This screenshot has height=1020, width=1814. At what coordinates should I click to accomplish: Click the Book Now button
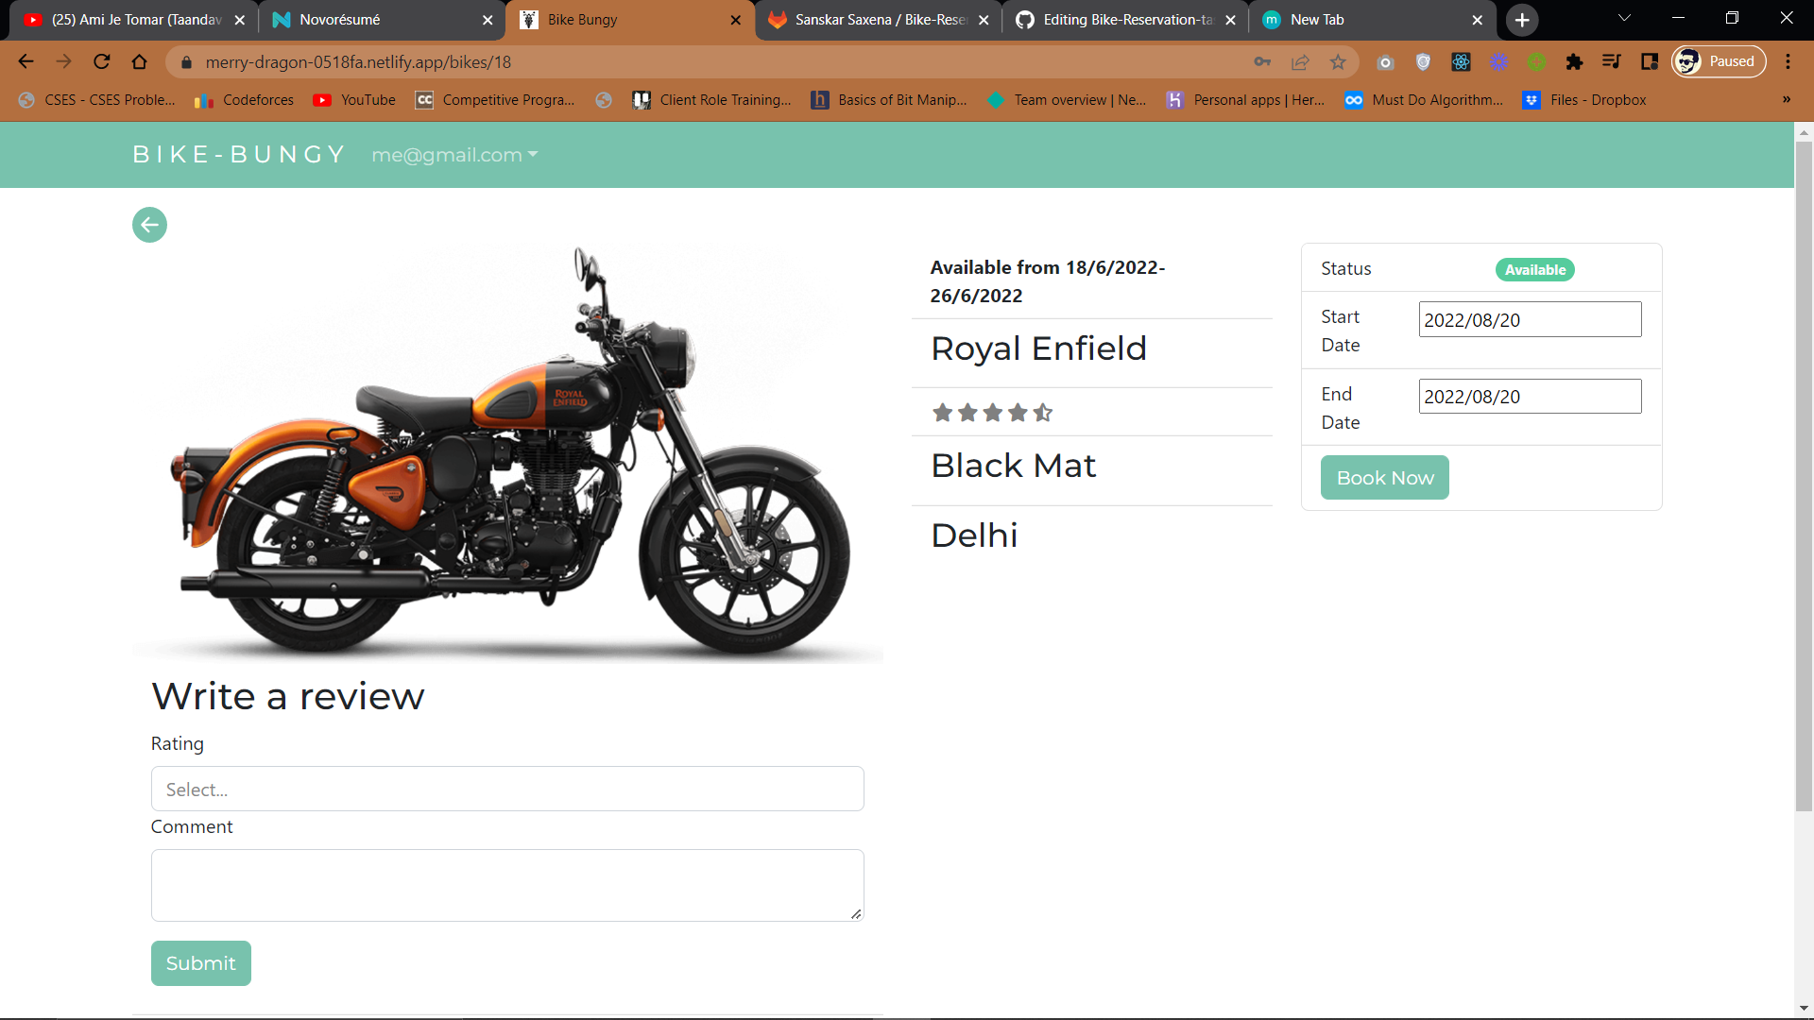coord(1384,477)
